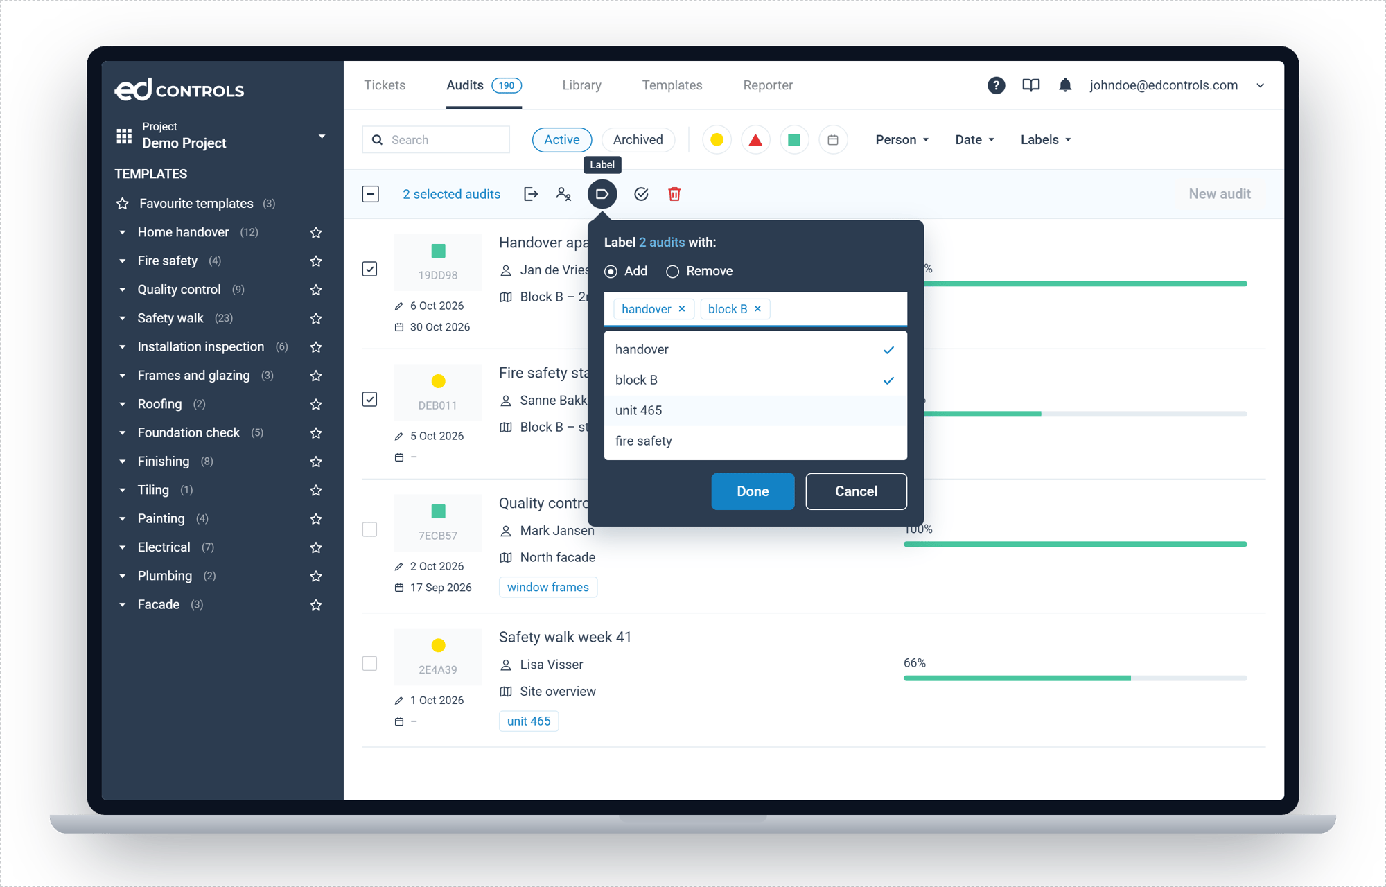Open the Person filter dropdown
This screenshot has width=1386, height=887.
pyautogui.click(x=902, y=140)
